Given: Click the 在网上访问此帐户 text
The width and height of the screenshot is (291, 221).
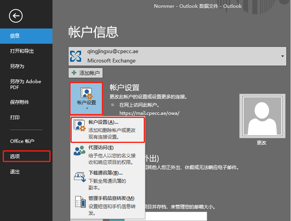Looking at the screenshot, I should [139, 105].
